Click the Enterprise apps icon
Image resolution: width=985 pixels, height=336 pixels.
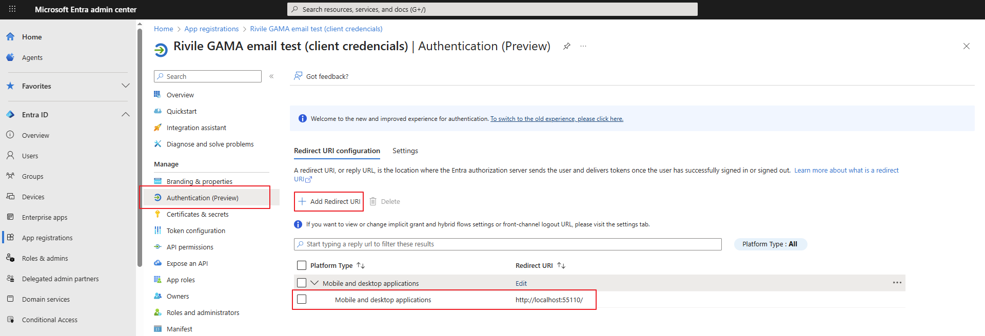click(x=10, y=217)
